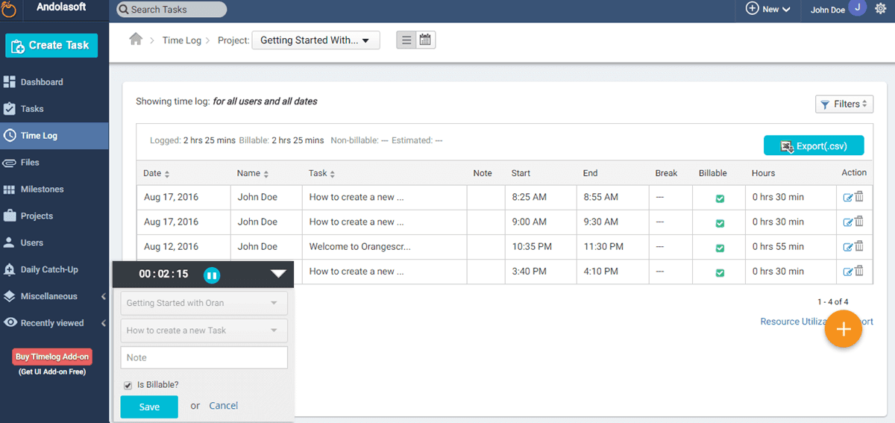Edit the 10:35 PM time log entry

[x=848, y=247]
